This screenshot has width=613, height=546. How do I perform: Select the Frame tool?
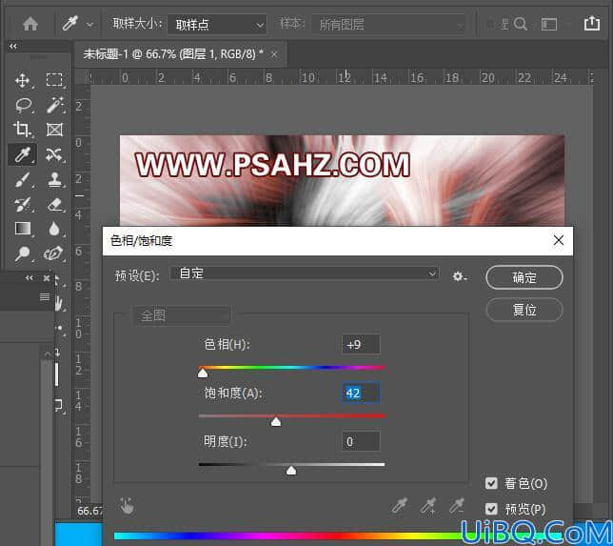55,130
